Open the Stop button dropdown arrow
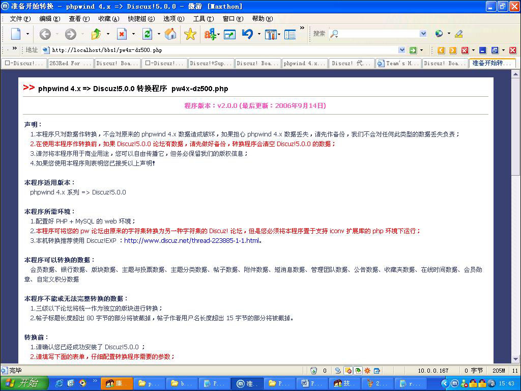 (134, 34)
